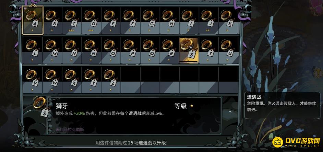The height and width of the screenshot is (152, 323).
Task: Select the ring keepsake tagged K
Action: [228, 20]
